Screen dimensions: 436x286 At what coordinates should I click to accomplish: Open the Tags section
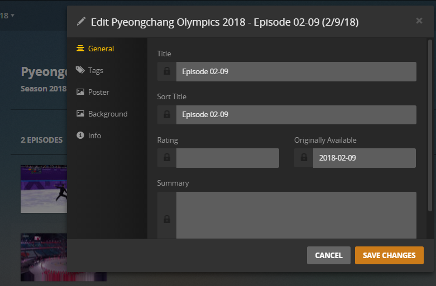(89, 70)
